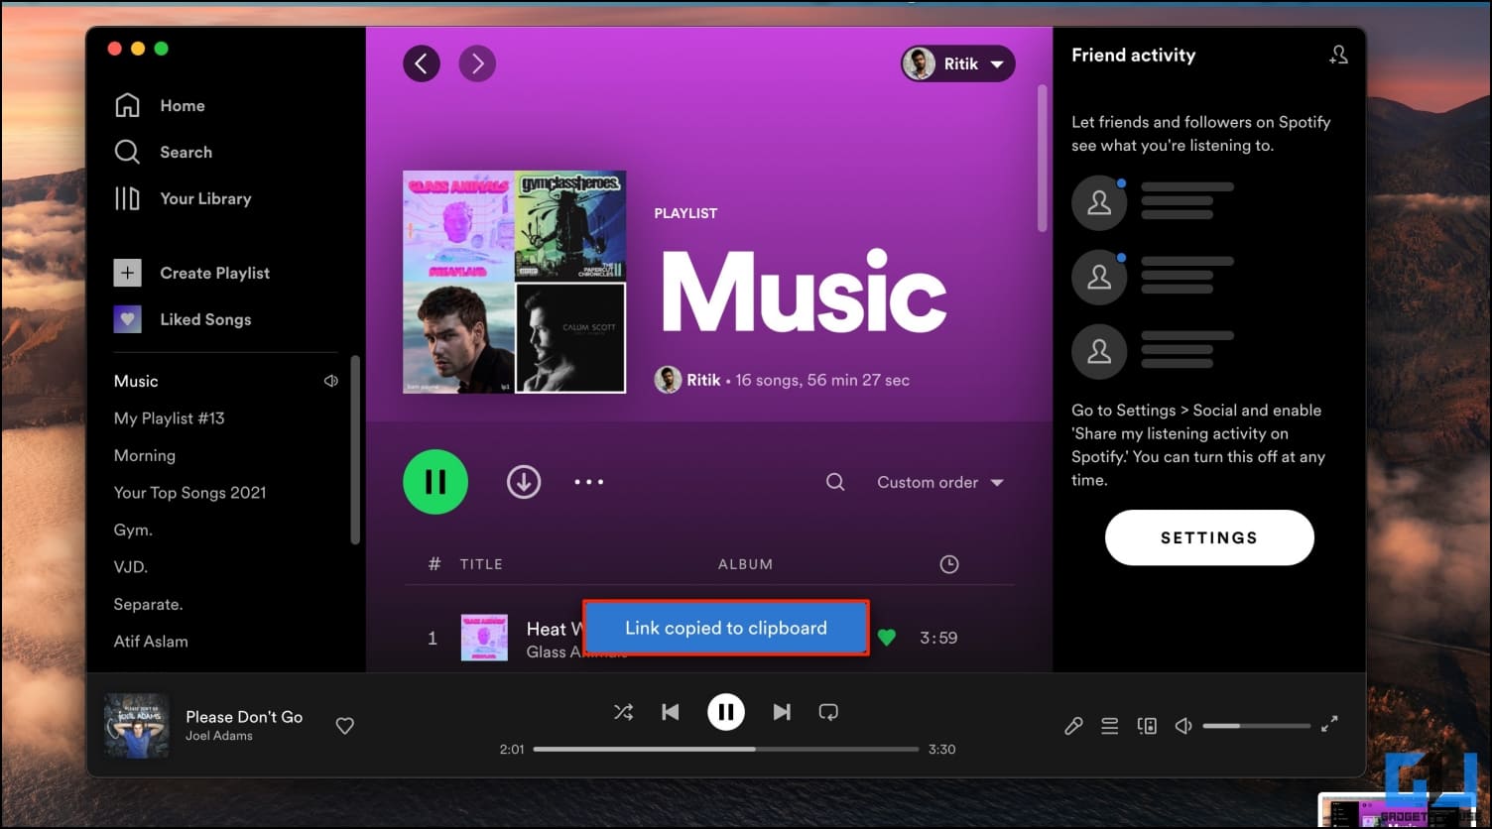Open the Gym. playlist
The height and width of the screenshot is (829, 1492).
pyautogui.click(x=133, y=530)
